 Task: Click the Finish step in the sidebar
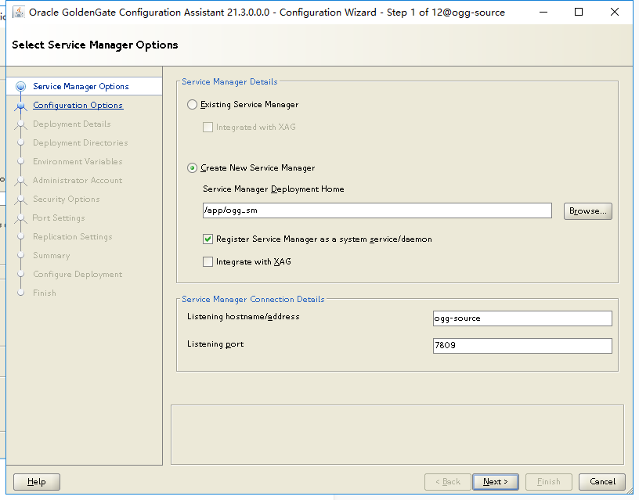[x=45, y=293]
